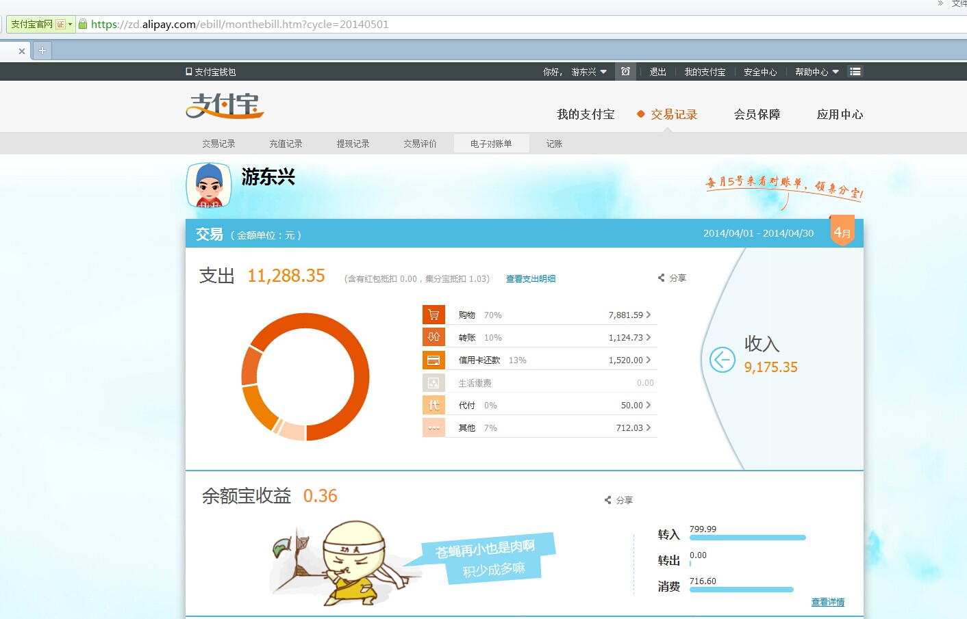Open the 交易记录 sub tab in grey bar

[218, 144]
